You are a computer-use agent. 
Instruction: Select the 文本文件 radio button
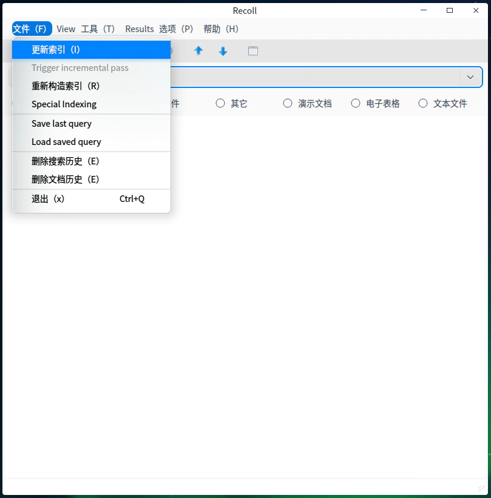coord(422,103)
